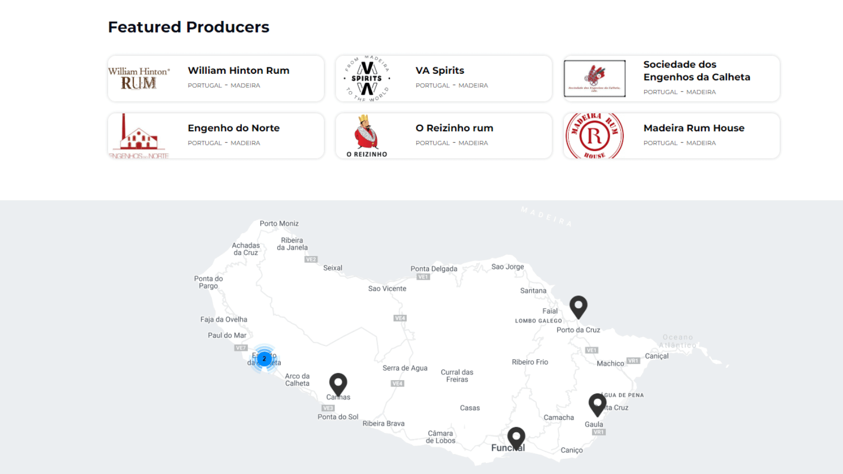Click the VE4 road badge below Serra de Agua
The image size is (843, 474).
coord(398,383)
